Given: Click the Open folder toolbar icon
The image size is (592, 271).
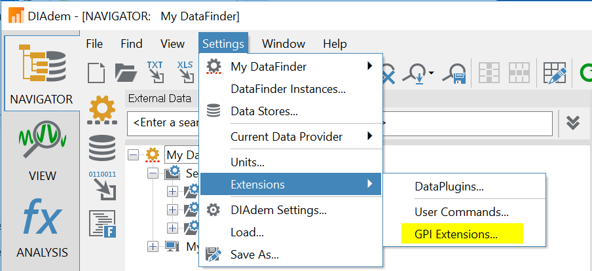Looking at the screenshot, I should (x=126, y=73).
